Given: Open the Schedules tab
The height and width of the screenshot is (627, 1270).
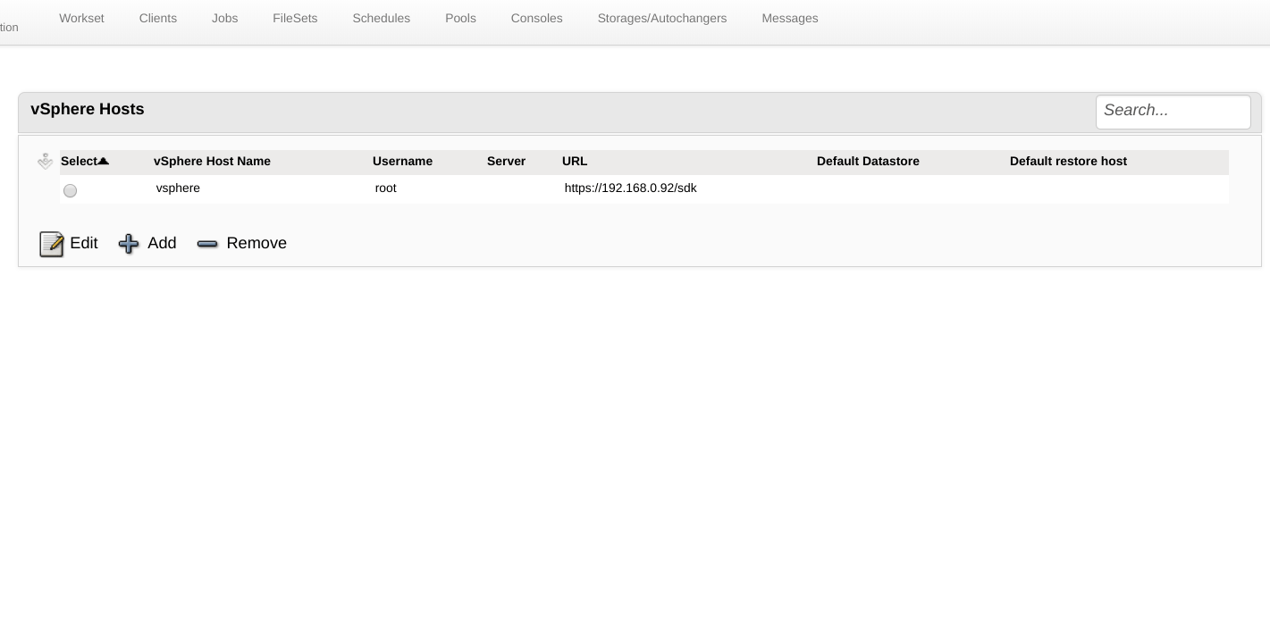Looking at the screenshot, I should click(382, 18).
